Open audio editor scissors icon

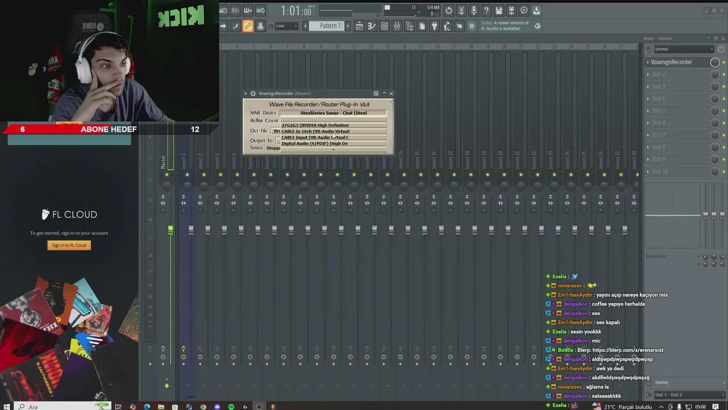pos(461,10)
